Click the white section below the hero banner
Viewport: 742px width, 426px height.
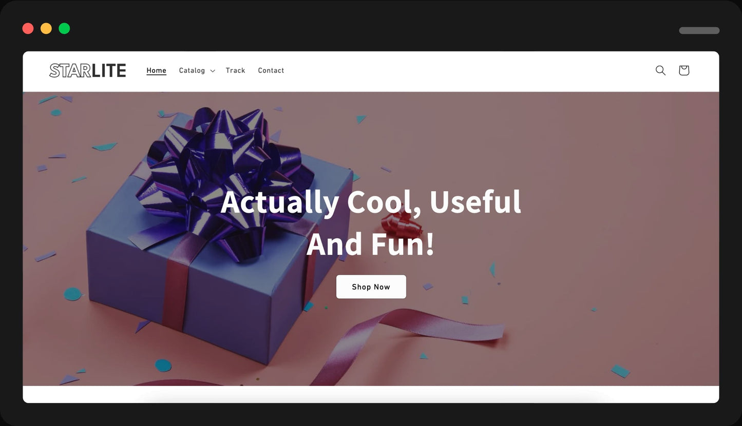pos(371,394)
